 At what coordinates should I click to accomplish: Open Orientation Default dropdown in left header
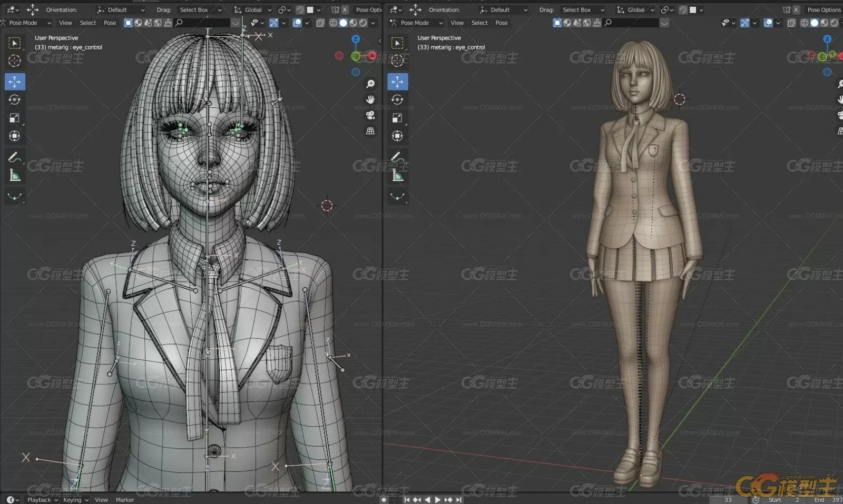121,10
